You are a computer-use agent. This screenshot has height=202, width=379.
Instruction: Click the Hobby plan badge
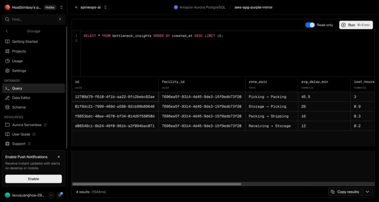tap(50, 8)
